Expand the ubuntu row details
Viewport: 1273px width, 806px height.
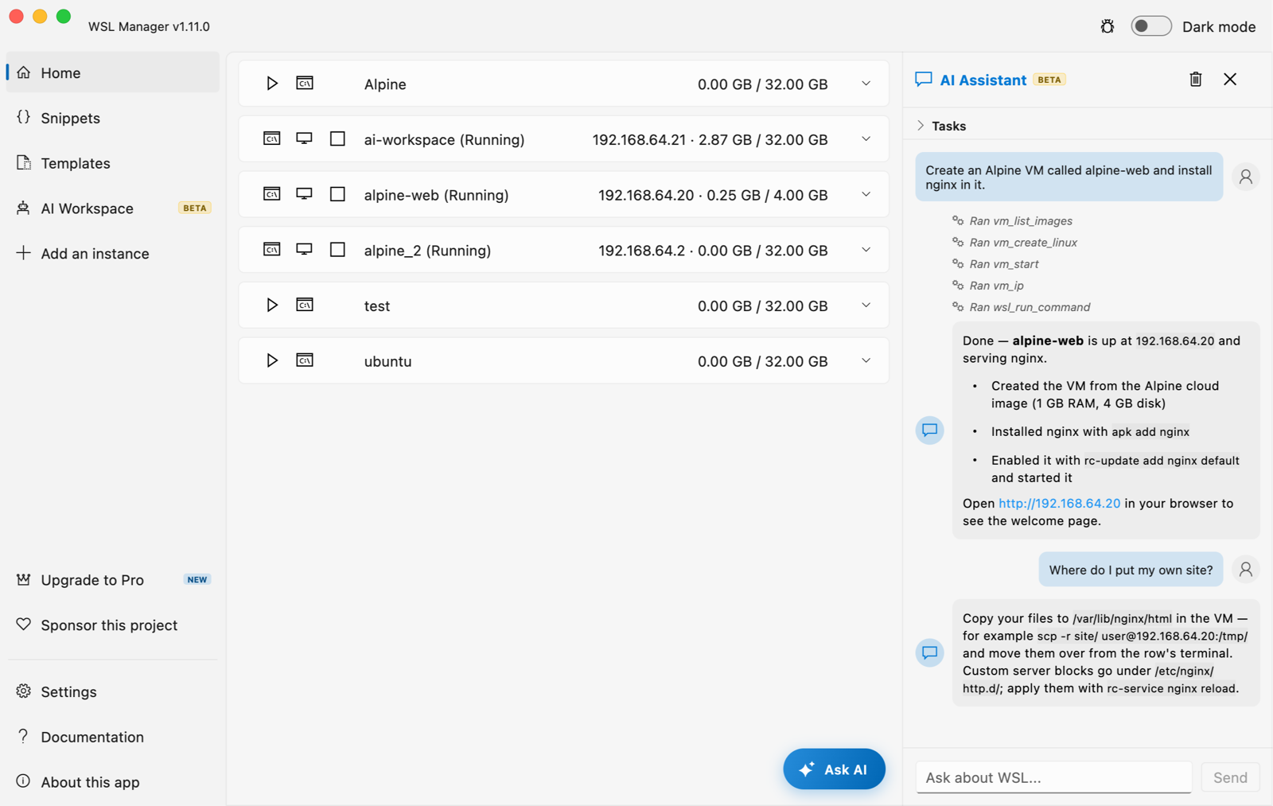coord(866,361)
